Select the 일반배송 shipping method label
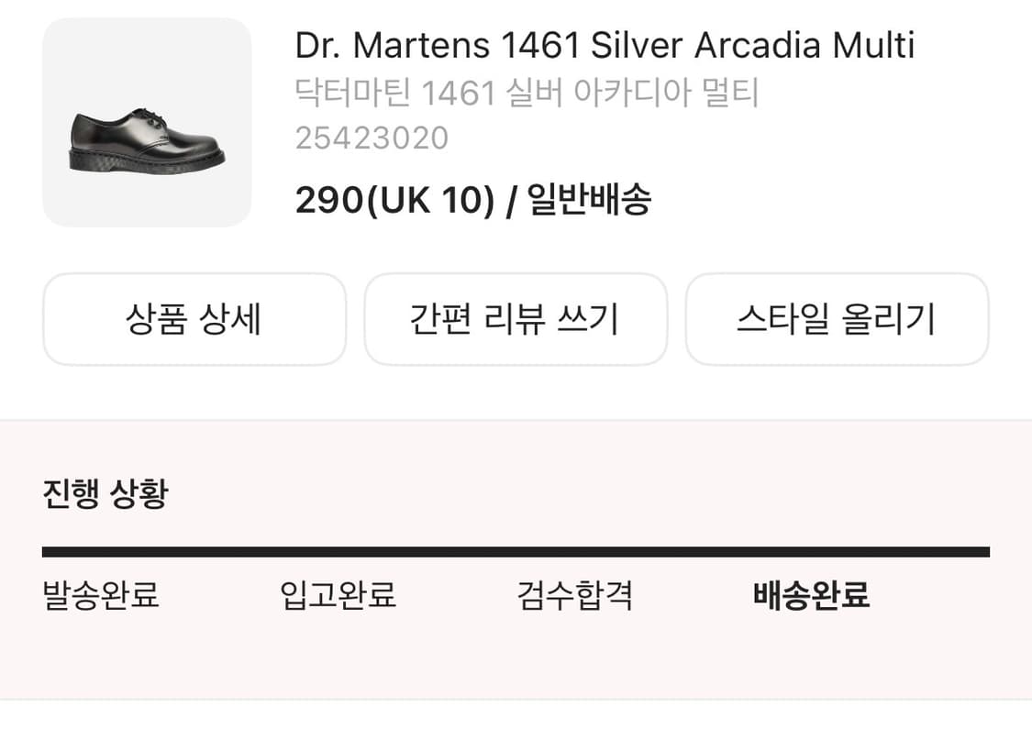 (x=587, y=202)
